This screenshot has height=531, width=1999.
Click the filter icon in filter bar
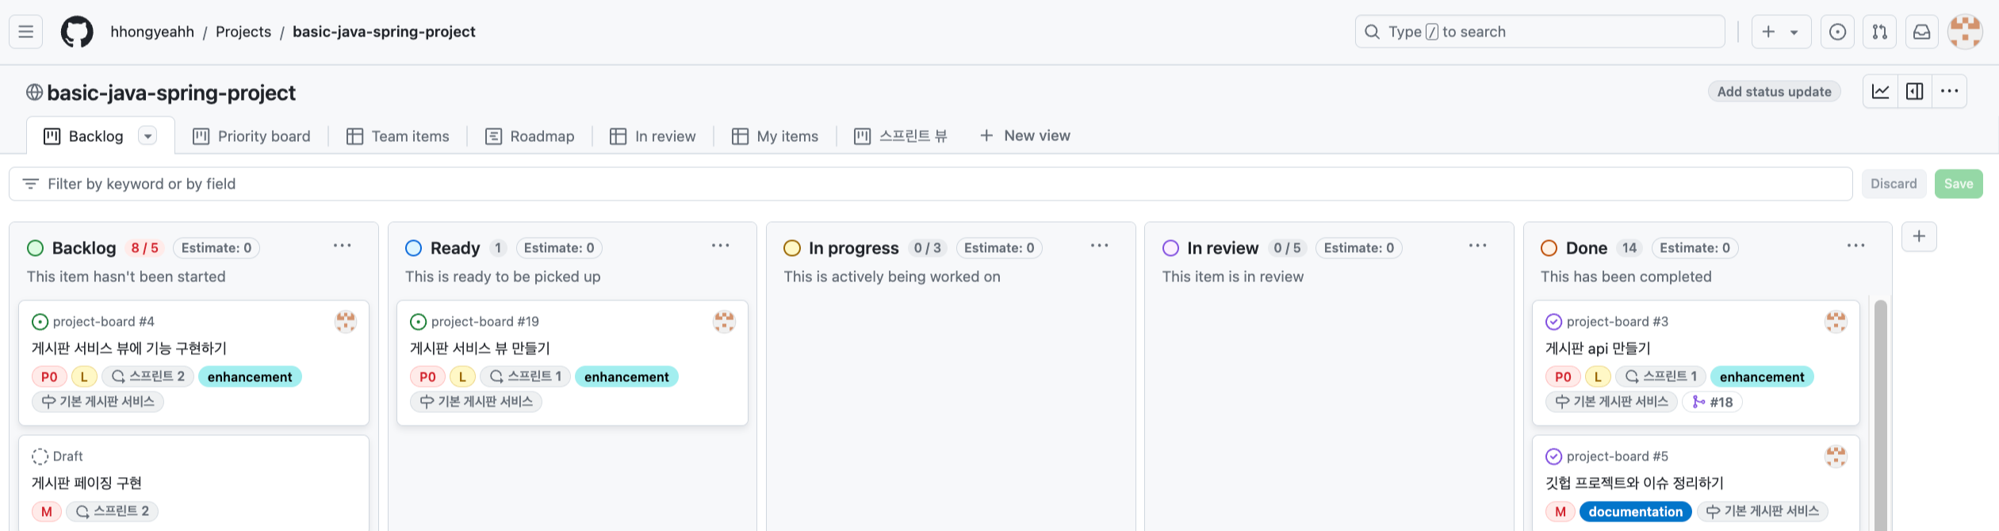[x=31, y=184]
